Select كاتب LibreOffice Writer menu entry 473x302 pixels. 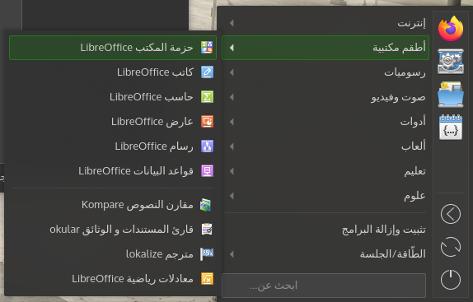tap(113, 72)
